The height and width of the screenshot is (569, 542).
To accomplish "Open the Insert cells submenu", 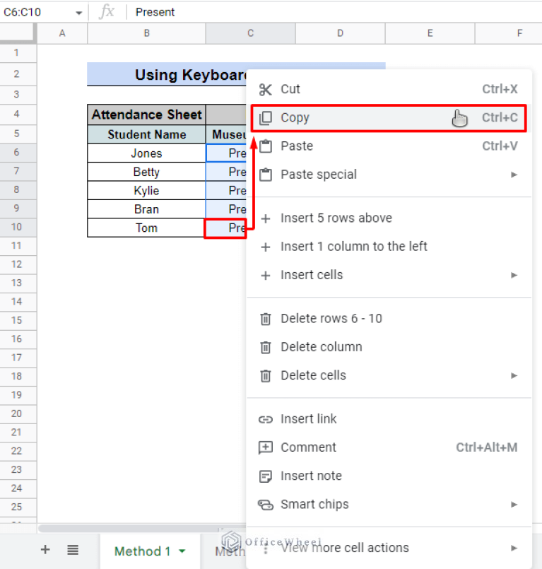I will click(x=515, y=275).
